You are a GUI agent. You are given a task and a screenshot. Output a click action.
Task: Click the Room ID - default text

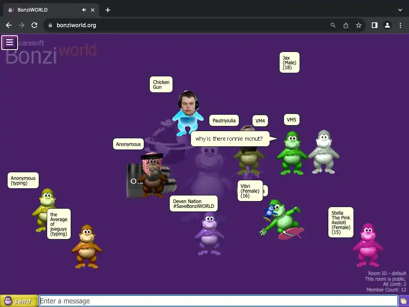pyautogui.click(x=387, y=273)
